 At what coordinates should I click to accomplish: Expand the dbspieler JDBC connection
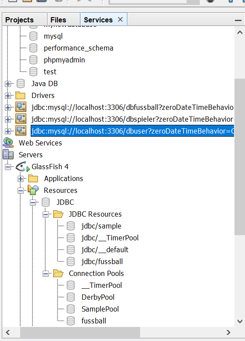tap(8, 120)
